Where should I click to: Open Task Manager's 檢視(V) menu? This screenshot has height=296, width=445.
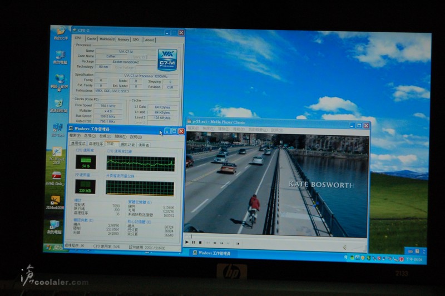click(x=105, y=136)
